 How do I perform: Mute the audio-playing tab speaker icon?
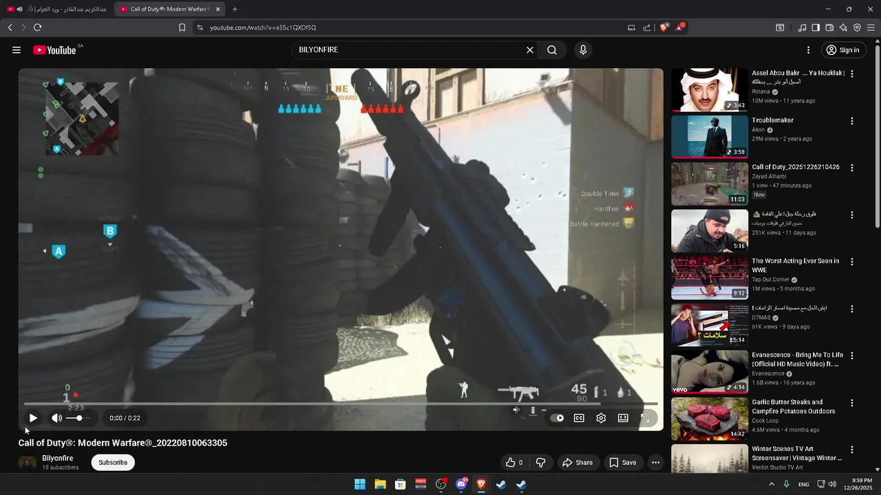19,9
